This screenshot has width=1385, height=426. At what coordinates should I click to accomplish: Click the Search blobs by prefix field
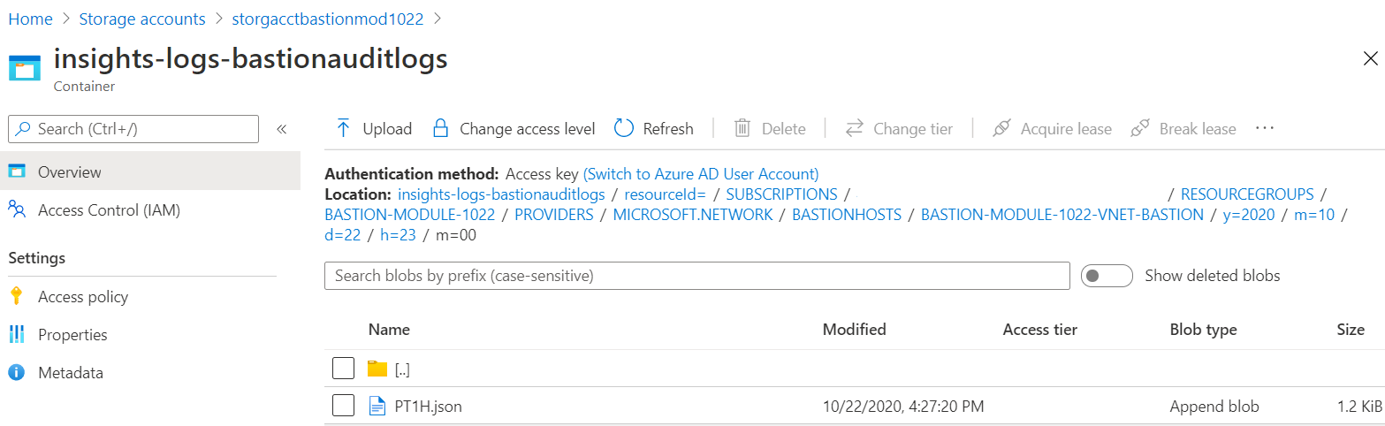tap(697, 276)
